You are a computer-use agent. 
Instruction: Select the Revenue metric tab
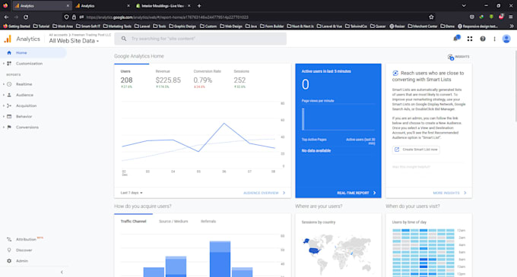168,79
